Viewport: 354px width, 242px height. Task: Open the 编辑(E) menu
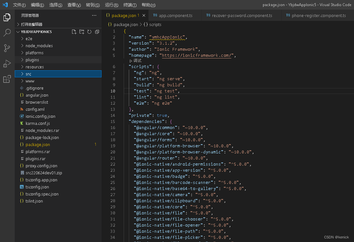(37, 5)
